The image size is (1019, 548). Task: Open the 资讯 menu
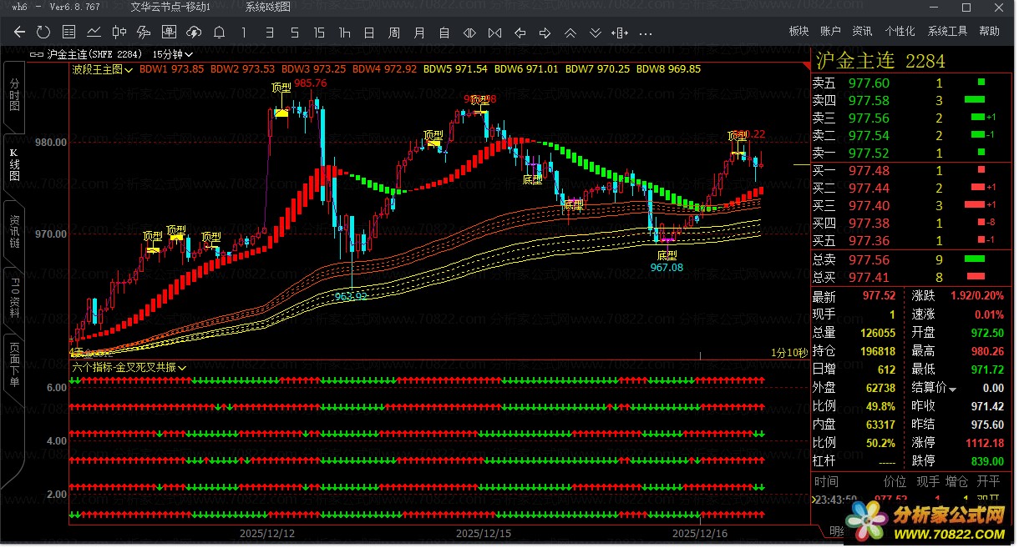tap(862, 31)
